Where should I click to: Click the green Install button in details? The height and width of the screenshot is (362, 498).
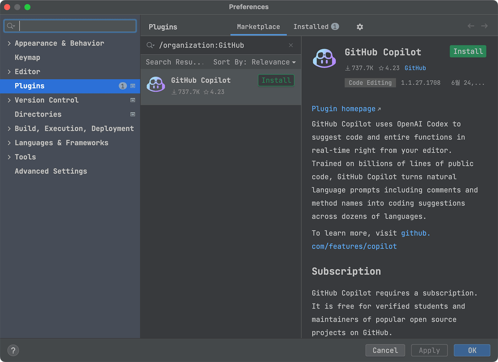click(x=468, y=52)
